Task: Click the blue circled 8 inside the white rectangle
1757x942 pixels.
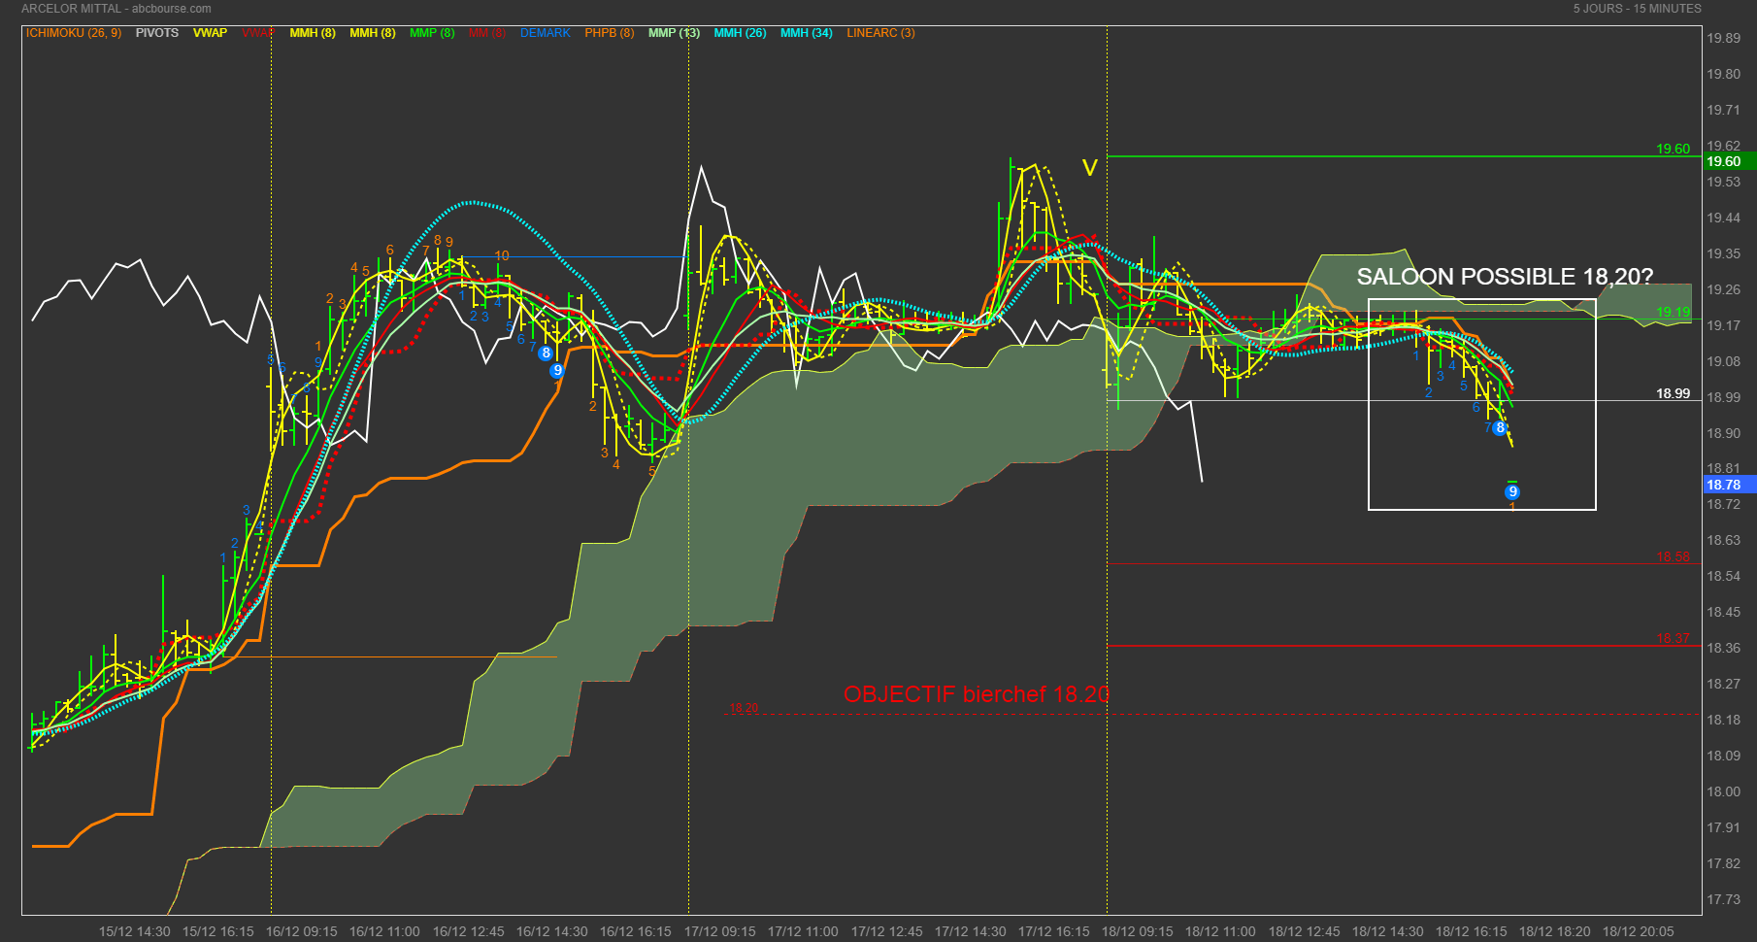Action: (1500, 428)
